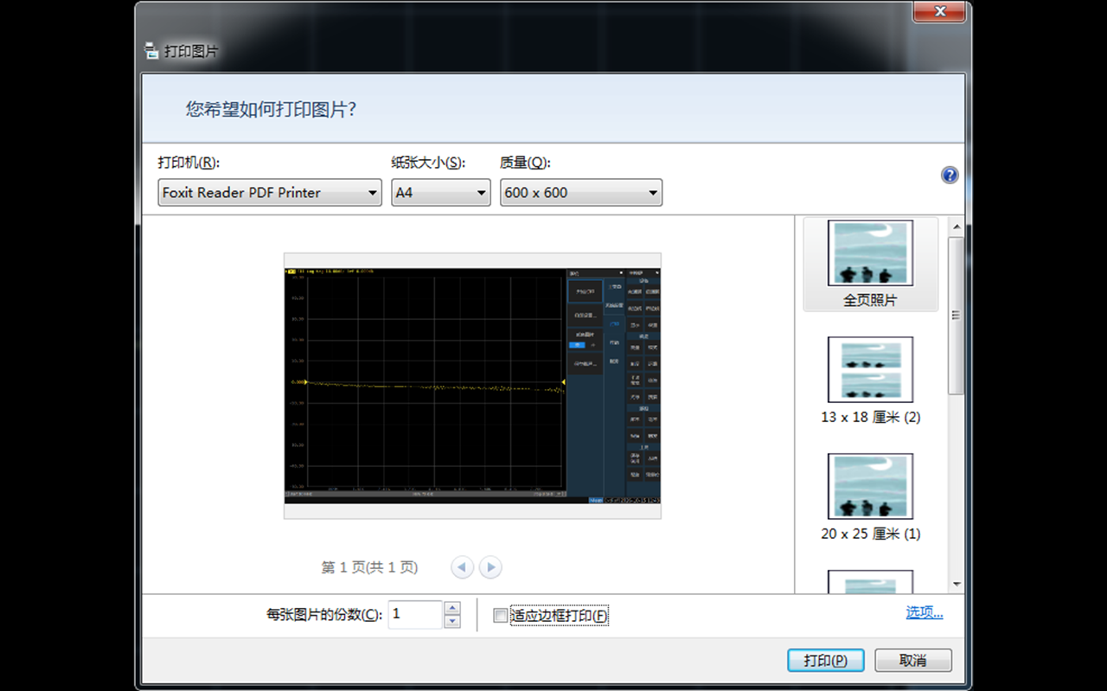Click the 第 1 页(共 1 页) page text
The height and width of the screenshot is (691, 1107).
click(369, 567)
